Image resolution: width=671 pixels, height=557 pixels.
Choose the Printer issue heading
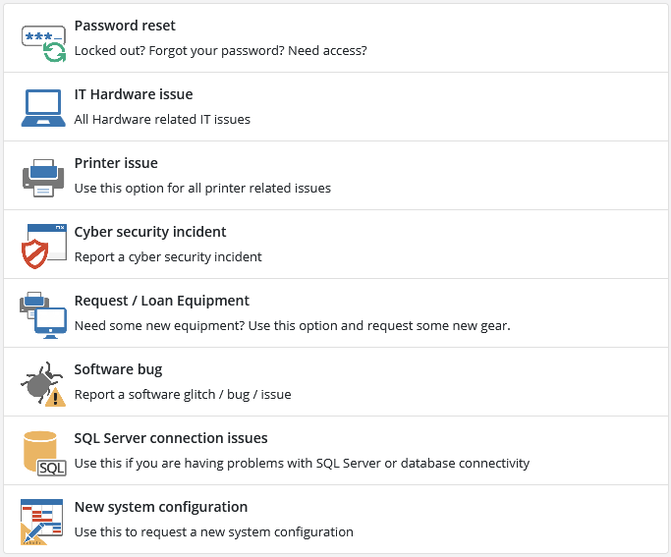click(116, 163)
